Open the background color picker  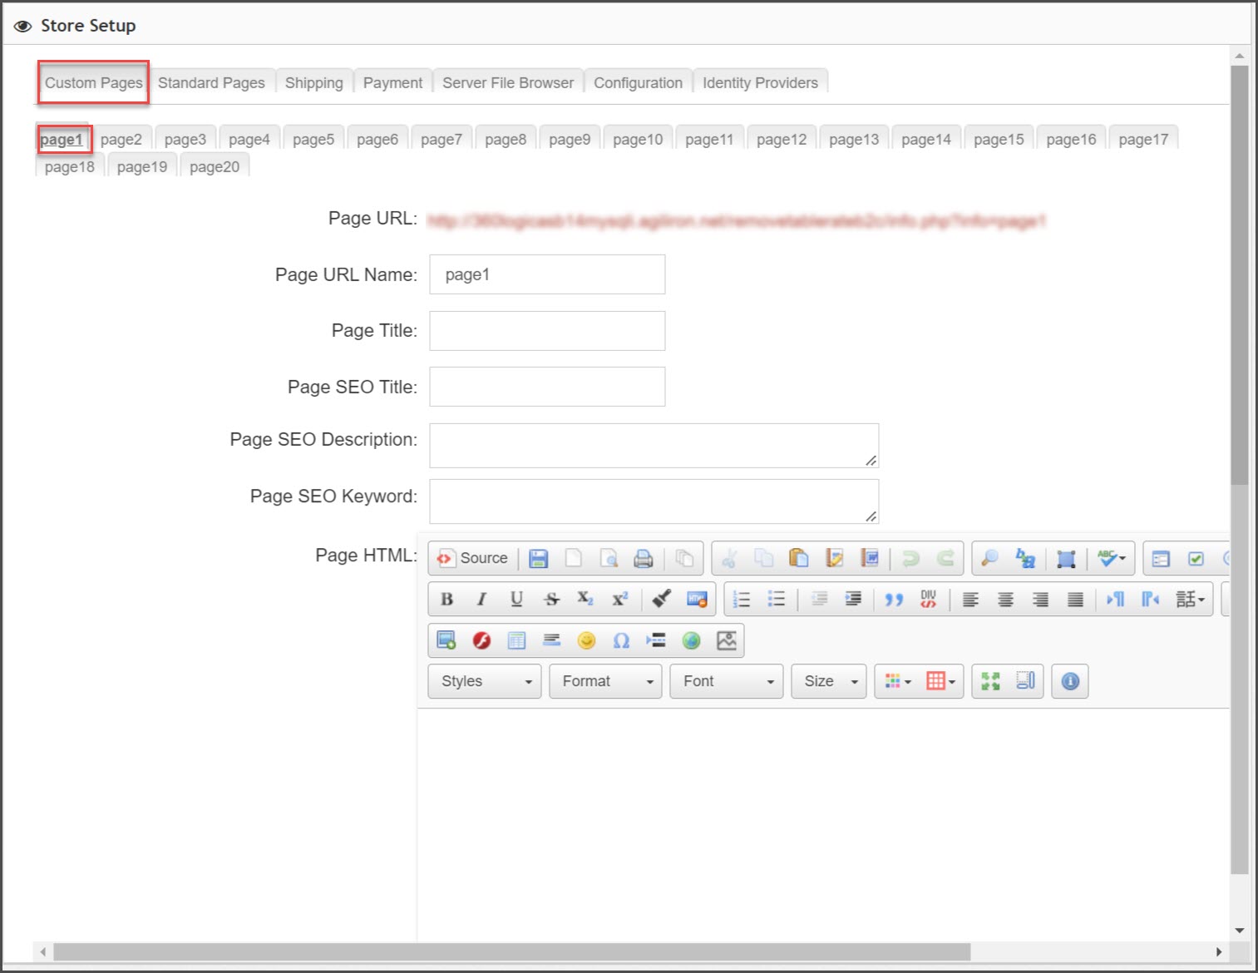[x=940, y=681]
